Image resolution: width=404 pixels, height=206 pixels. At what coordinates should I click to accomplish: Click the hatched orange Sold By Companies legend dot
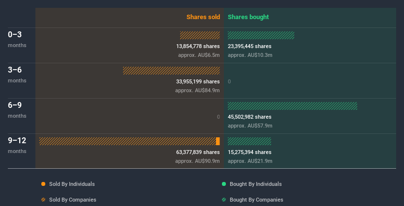click(x=43, y=200)
